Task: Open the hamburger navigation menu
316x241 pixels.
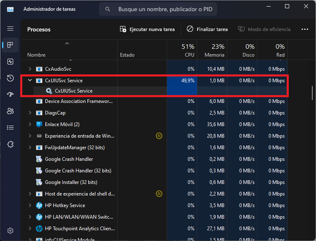Action: 10,29
